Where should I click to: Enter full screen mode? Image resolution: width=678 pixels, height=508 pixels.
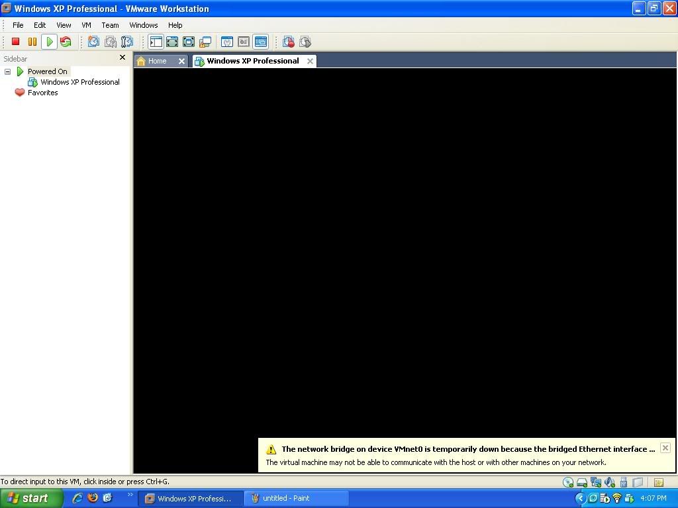[x=172, y=42]
